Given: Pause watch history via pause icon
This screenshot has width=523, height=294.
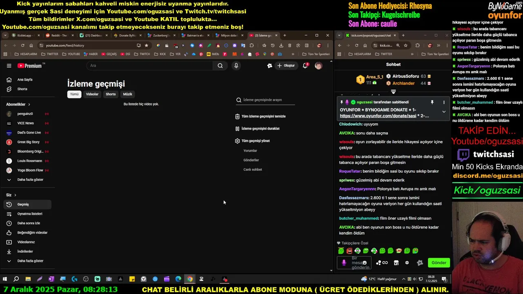Looking at the screenshot, I should pos(237,129).
